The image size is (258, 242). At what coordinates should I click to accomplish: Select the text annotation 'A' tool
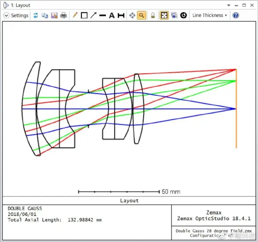(112, 16)
